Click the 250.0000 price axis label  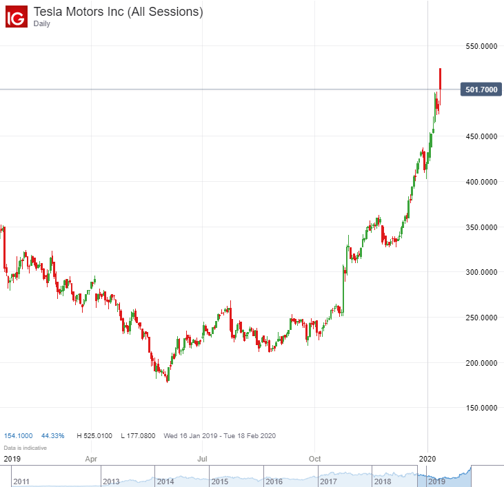click(x=481, y=318)
